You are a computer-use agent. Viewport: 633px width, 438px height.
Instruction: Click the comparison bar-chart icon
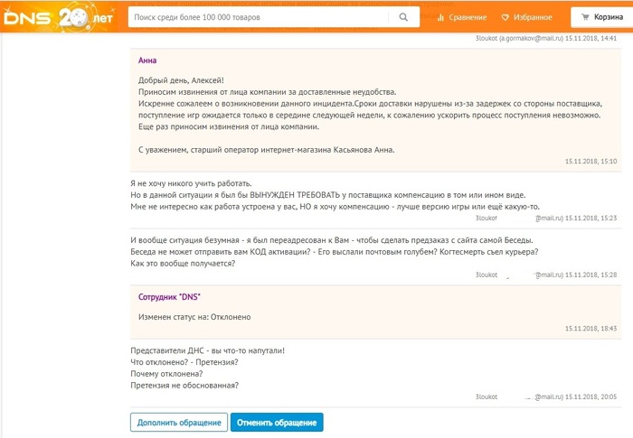point(440,17)
